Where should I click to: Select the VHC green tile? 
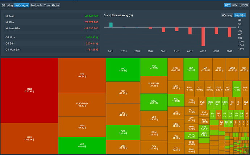(x=123, y=70)
